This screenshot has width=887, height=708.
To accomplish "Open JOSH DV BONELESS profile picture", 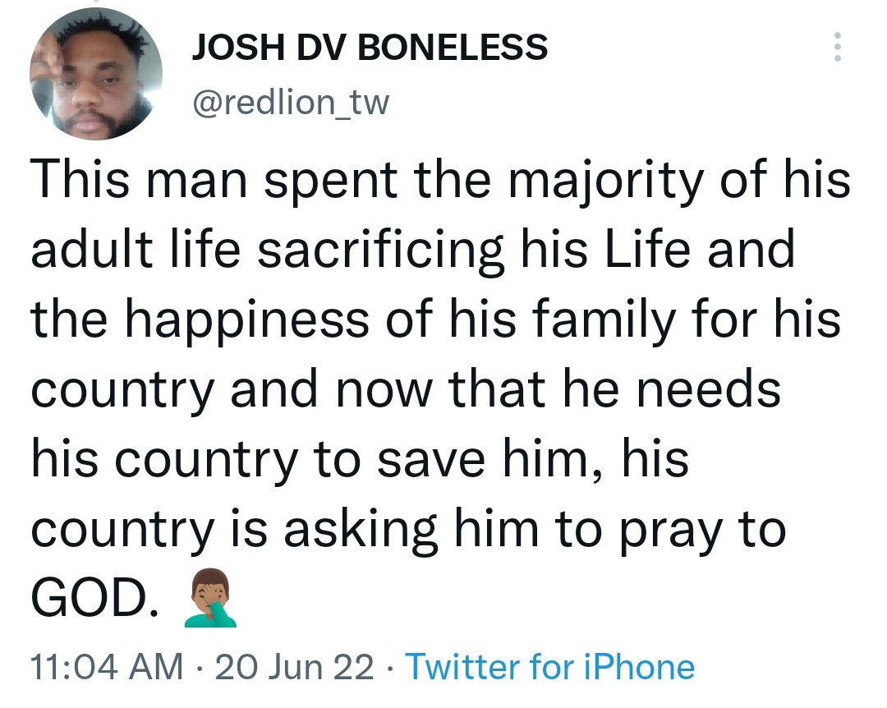I will point(95,74).
